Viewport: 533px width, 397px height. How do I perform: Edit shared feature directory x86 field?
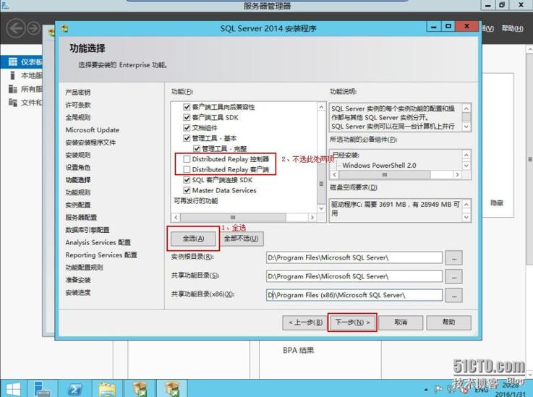coord(354,295)
